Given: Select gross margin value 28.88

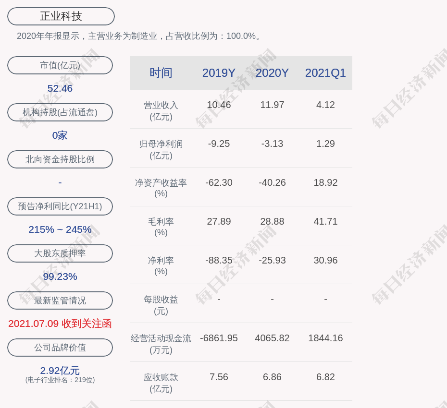Looking at the screenshot, I should 272,221.
